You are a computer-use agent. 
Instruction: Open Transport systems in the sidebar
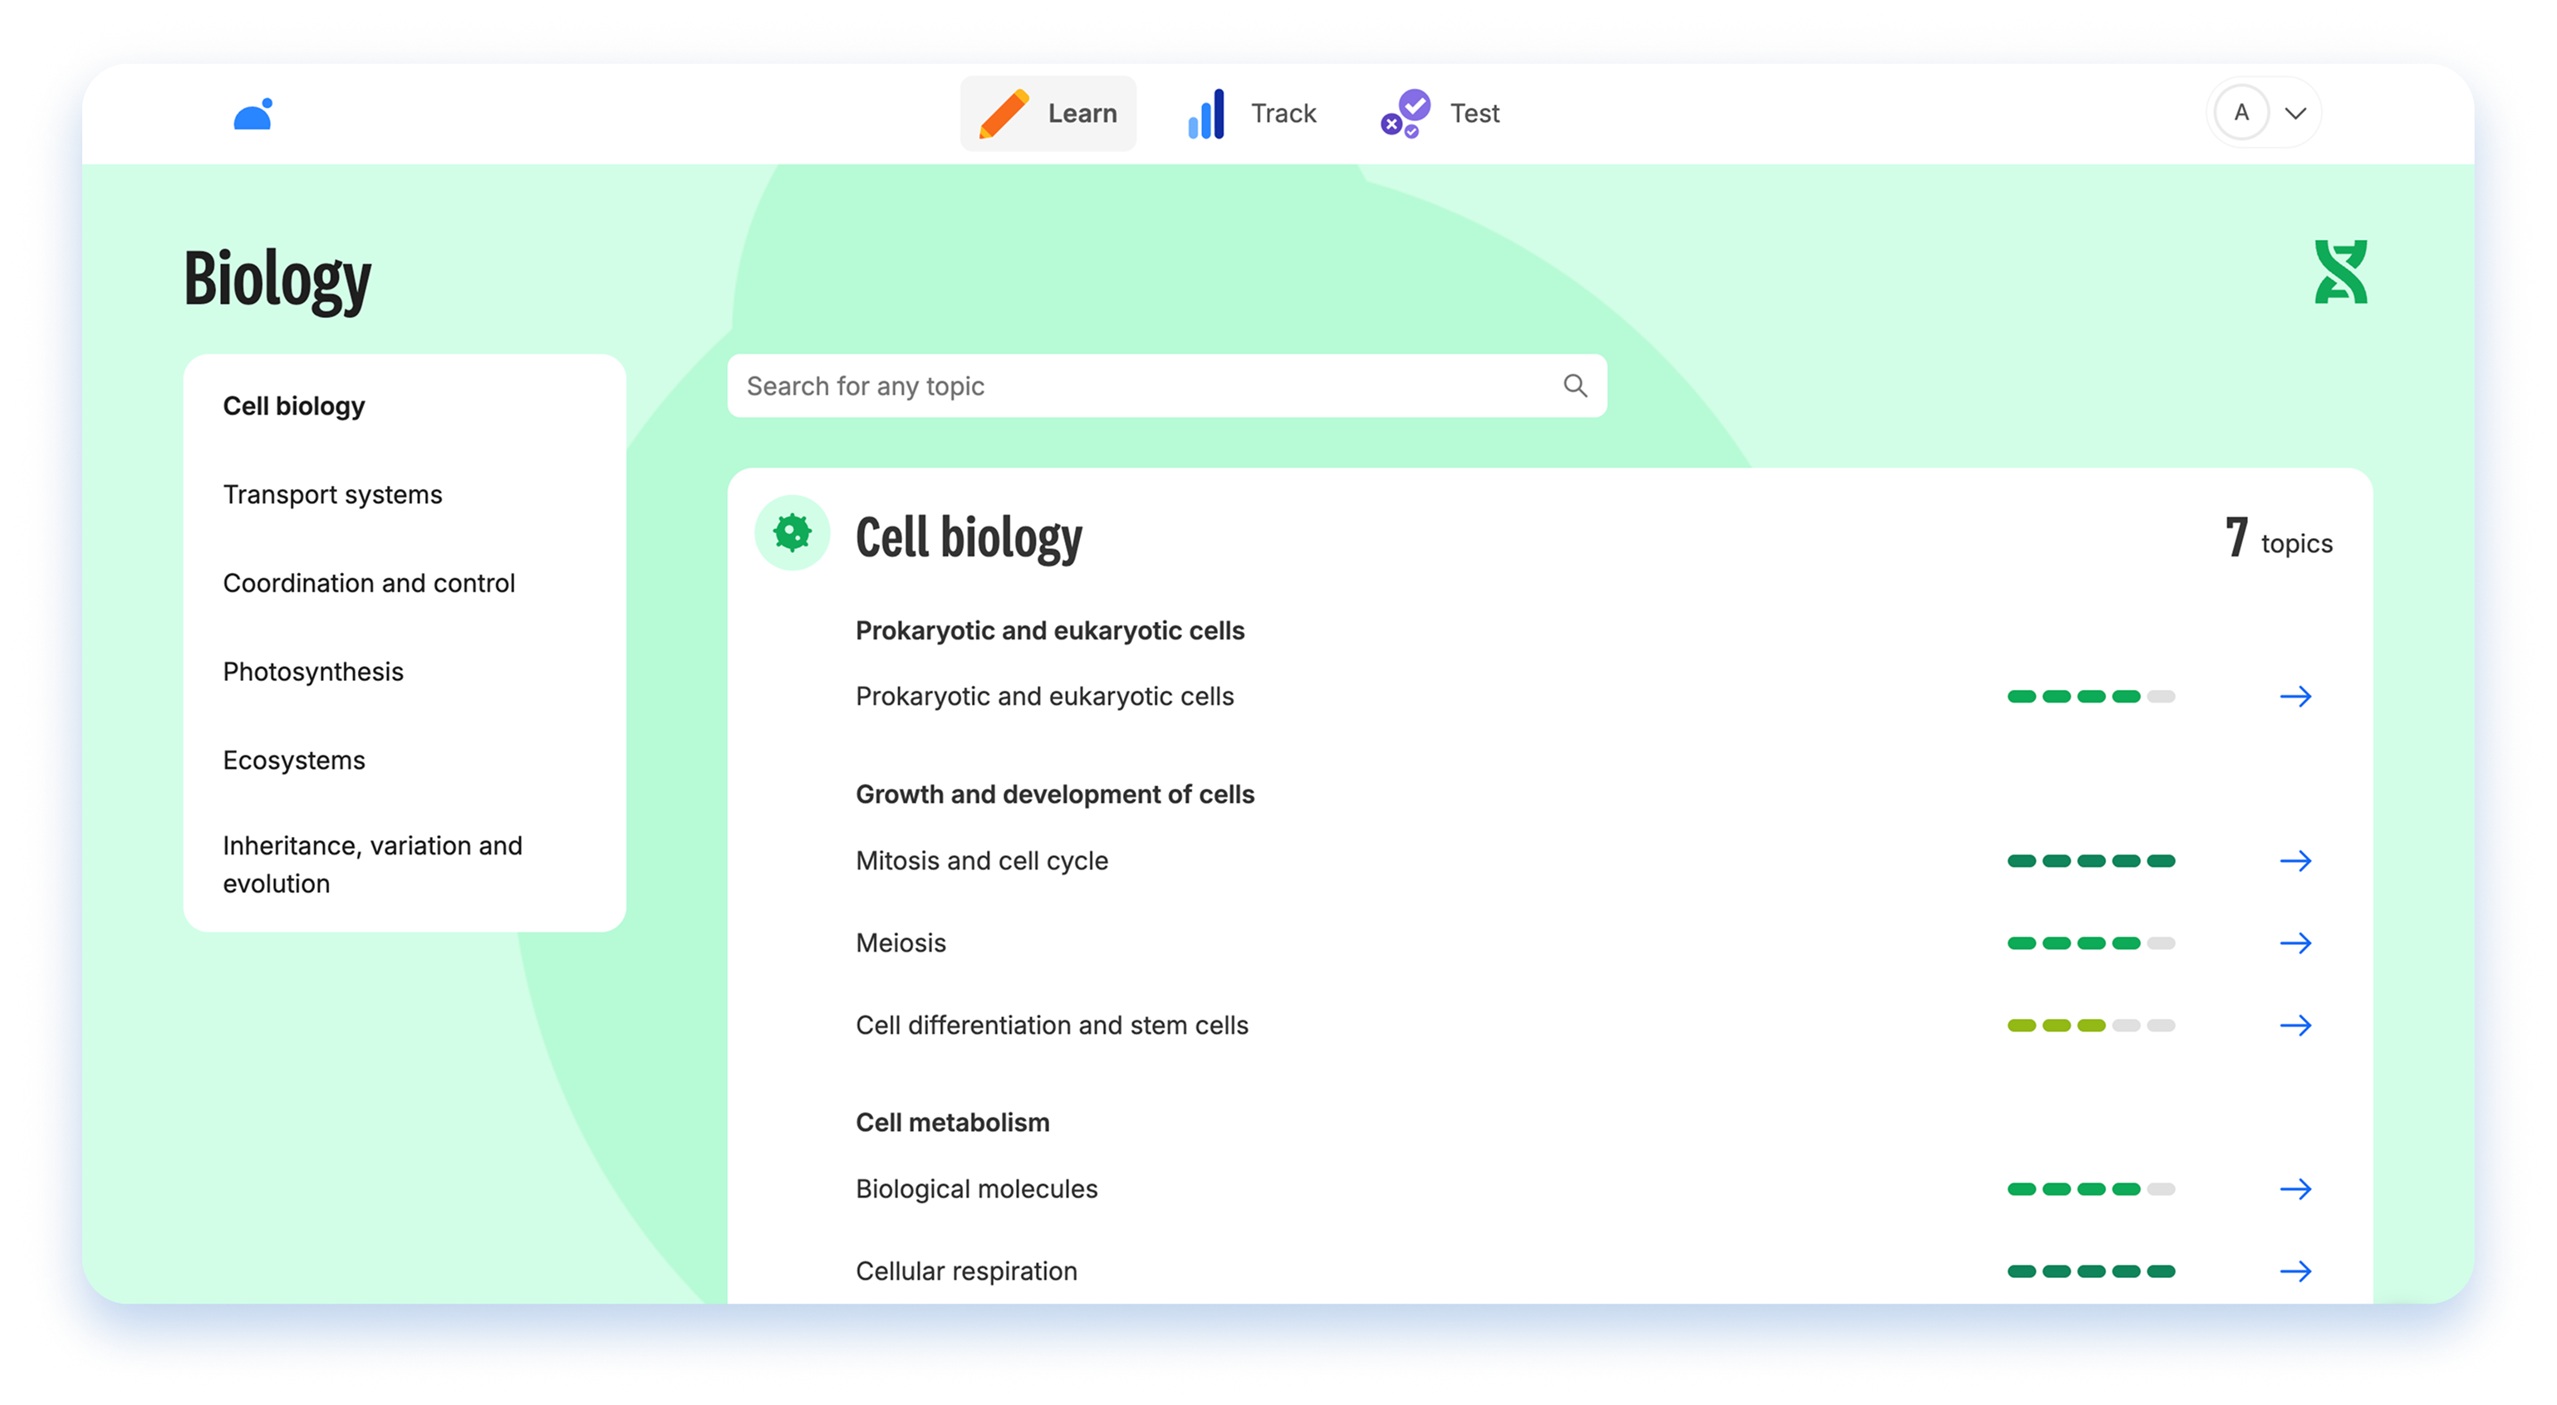[332, 494]
